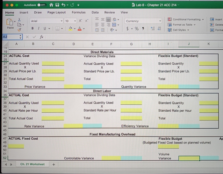Increase decimal places
Viewport: 223px width, 174px height.
pos(153,29)
